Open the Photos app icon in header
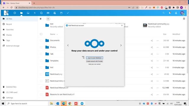Image resolution: width=189 pixels, height=106 pixels. (28, 13)
